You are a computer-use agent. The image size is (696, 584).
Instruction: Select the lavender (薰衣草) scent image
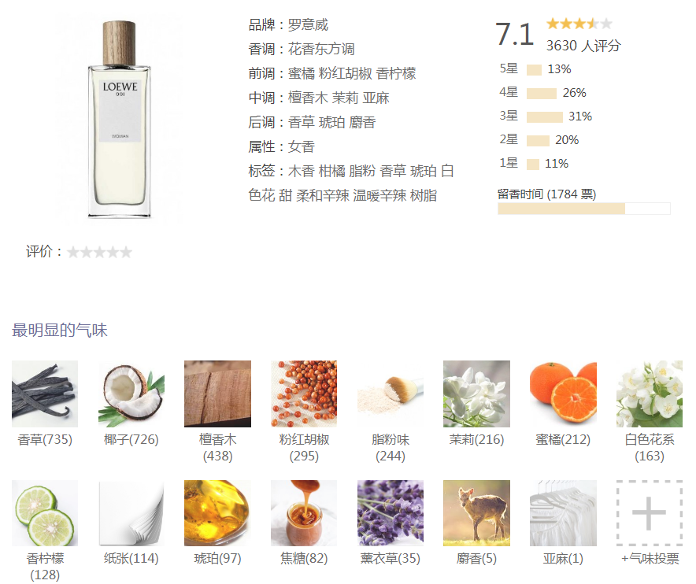391,513
